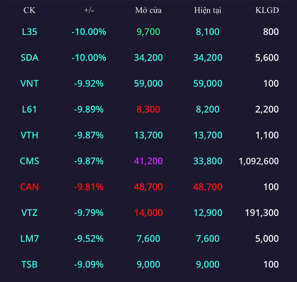The width and height of the screenshot is (297, 282).
Task: Select the TSB ticker at bottom
Action: [29, 264]
